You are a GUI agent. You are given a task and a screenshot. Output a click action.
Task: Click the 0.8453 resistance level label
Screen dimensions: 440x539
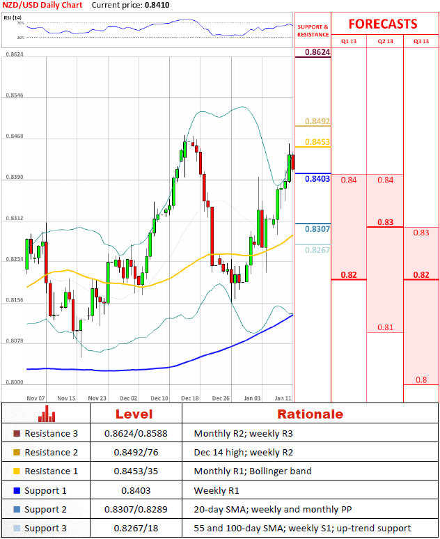(x=317, y=142)
